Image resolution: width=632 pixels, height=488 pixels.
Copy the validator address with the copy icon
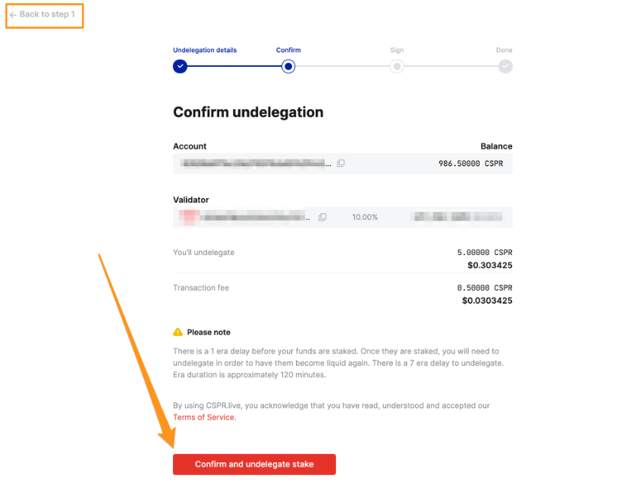coord(322,217)
